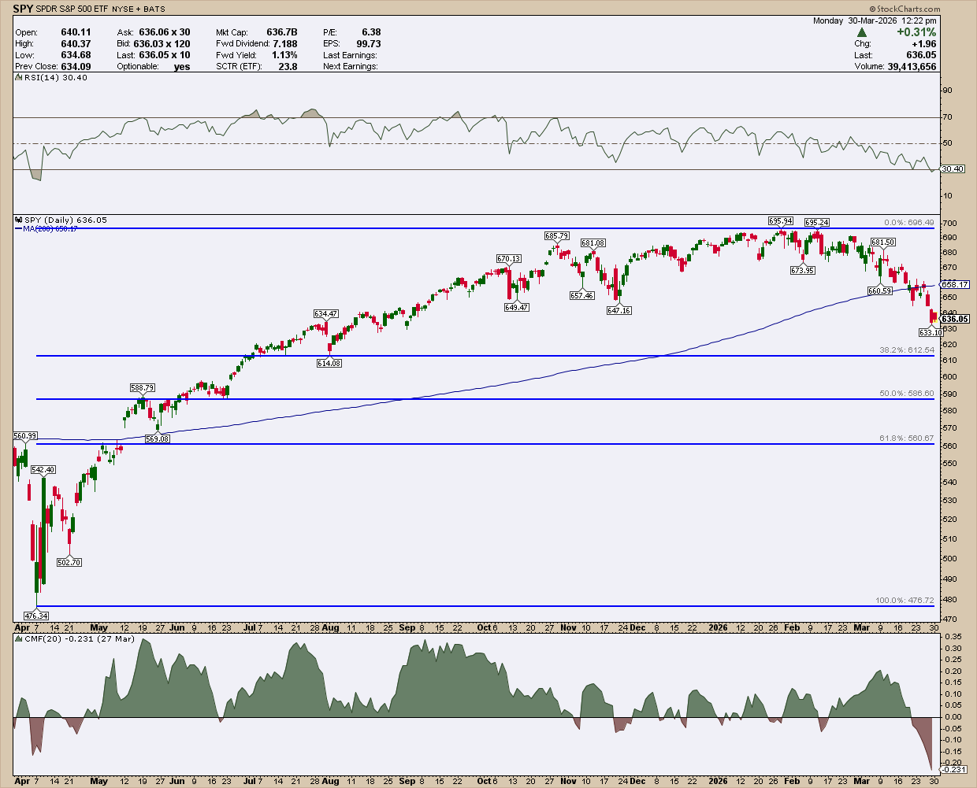Click the 681.50 price label
The image size is (977, 788).
tap(882, 242)
